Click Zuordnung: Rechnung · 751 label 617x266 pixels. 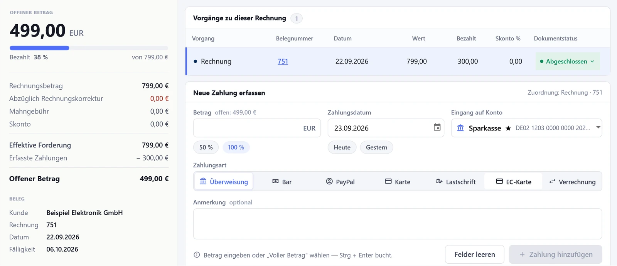[x=565, y=92]
